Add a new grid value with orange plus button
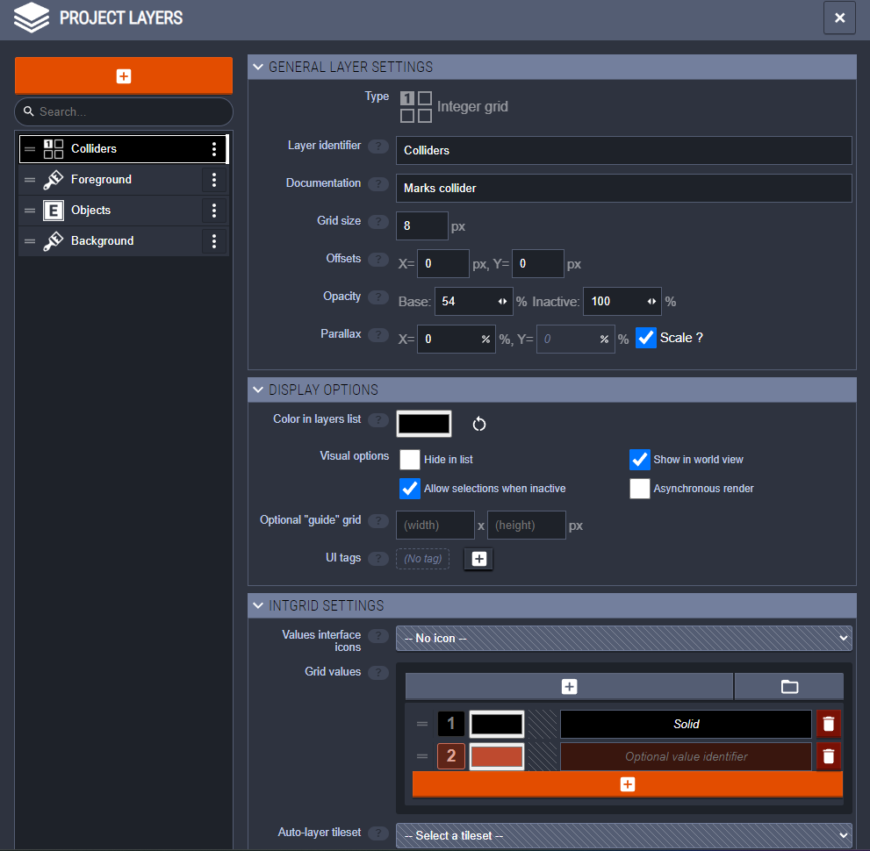This screenshot has width=870, height=851. 626,783
